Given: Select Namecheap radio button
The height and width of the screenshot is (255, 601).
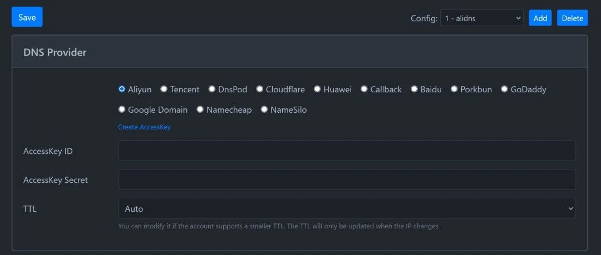Looking at the screenshot, I should coord(200,109).
